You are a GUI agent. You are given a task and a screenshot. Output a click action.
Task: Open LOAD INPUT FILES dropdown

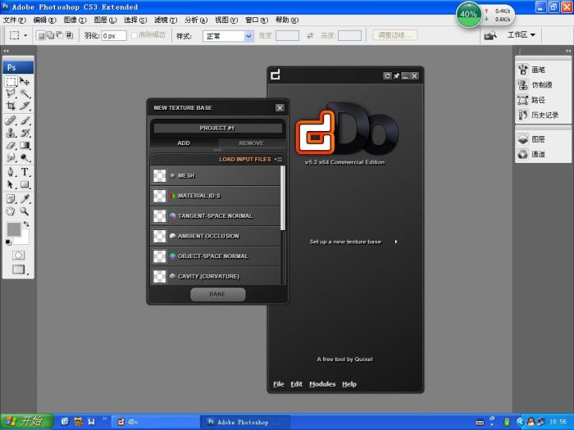pyautogui.click(x=250, y=160)
